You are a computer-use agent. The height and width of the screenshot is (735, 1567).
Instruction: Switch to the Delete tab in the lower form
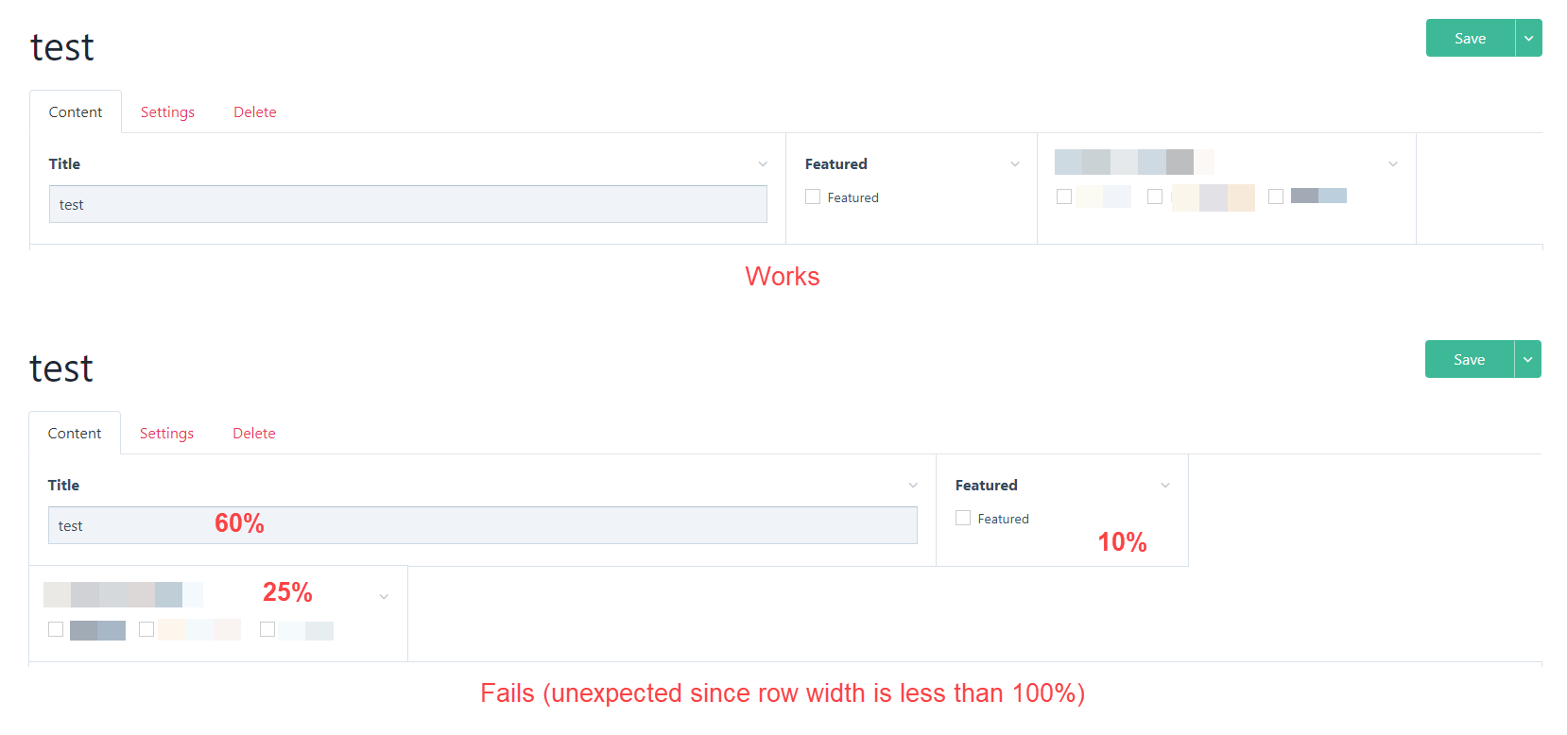253,433
